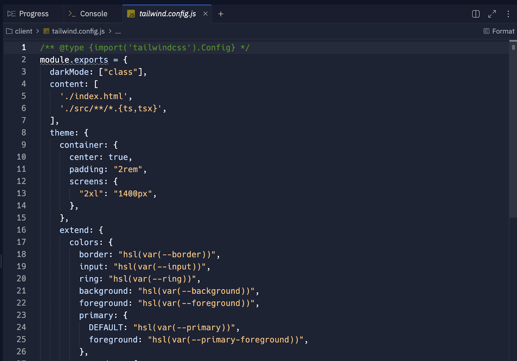Click the split pane layout icon
This screenshot has height=361, width=517.
click(476, 14)
